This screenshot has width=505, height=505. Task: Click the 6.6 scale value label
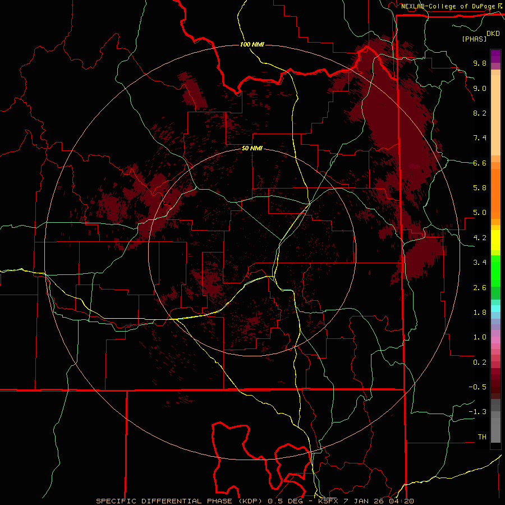480,163
